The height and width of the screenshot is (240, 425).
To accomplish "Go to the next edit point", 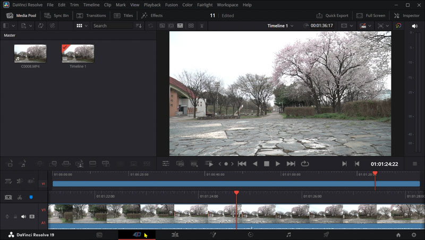I will tap(344, 164).
